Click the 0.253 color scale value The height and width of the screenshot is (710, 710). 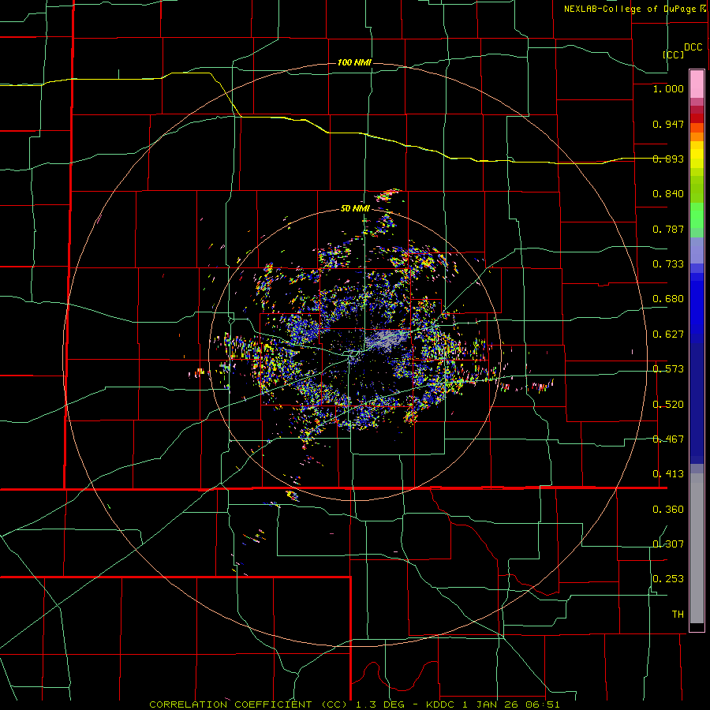[668, 579]
